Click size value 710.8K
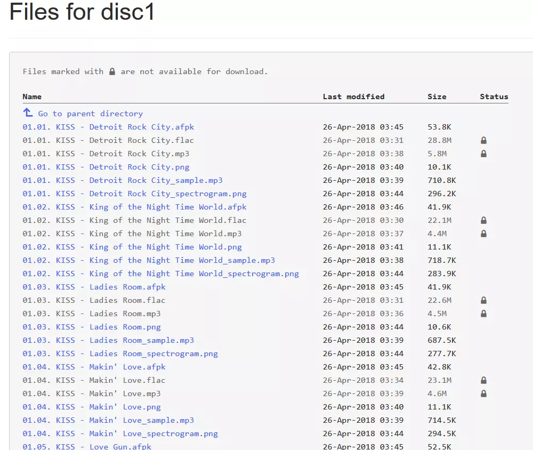 pos(441,180)
